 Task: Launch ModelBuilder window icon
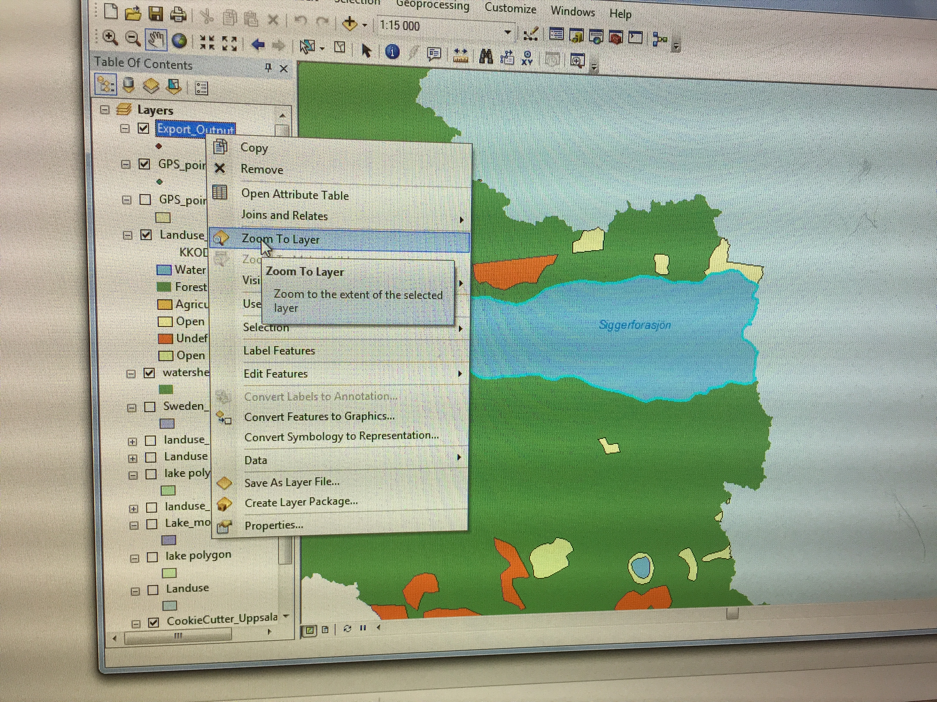click(659, 39)
